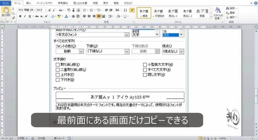The image size is (258, 140).
Task: Align text left
Action: point(84,16)
